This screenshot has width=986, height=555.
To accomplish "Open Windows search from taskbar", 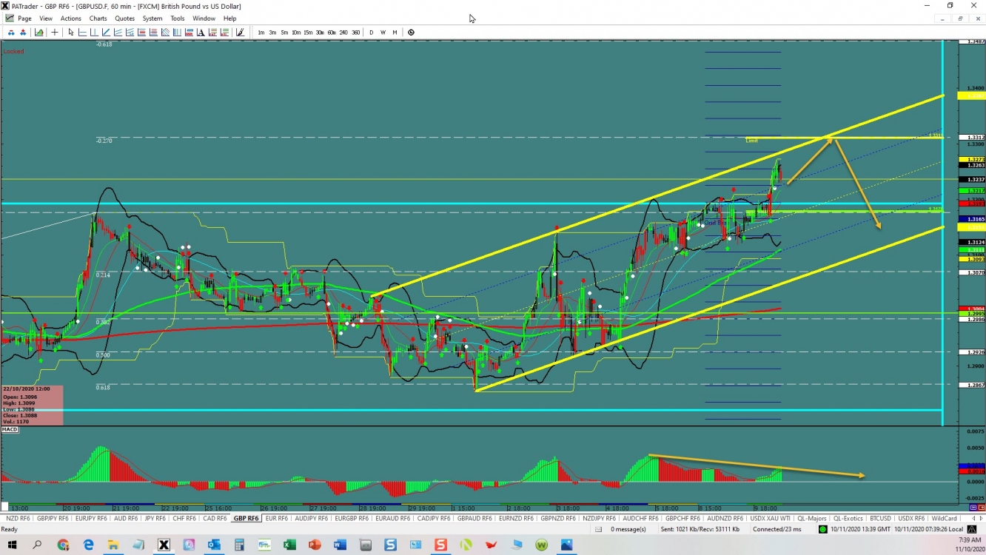I will [37, 545].
